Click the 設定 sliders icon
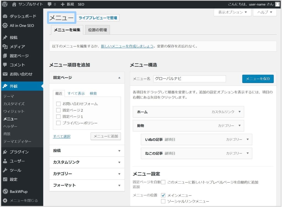This screenshot has height=207, width=282. point(5,179)
